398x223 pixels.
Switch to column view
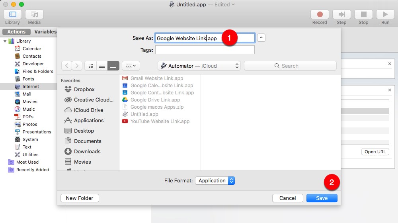click(x=113, y=66)
